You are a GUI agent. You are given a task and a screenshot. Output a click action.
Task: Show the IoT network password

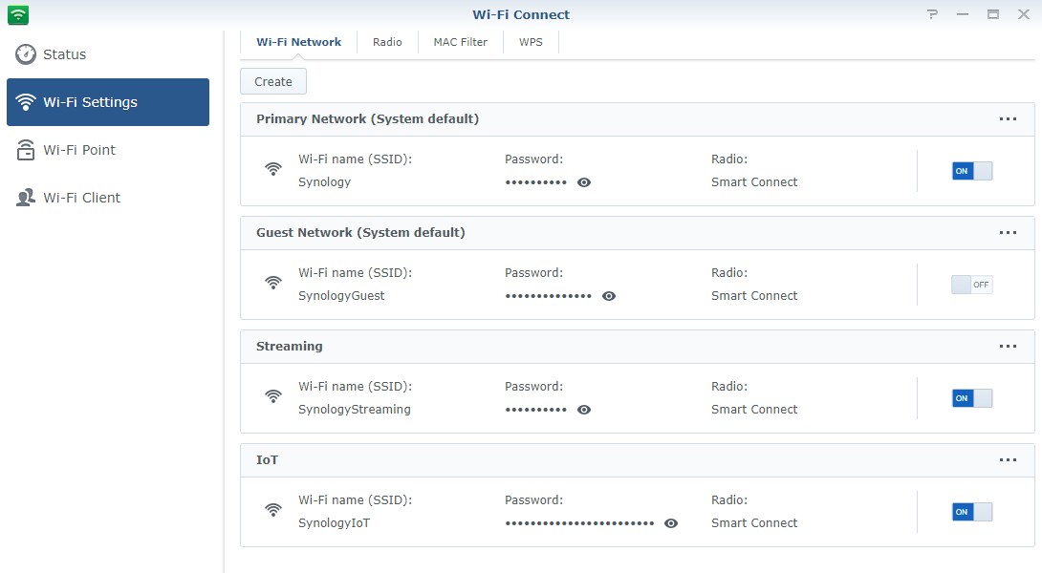click(671, 523)
